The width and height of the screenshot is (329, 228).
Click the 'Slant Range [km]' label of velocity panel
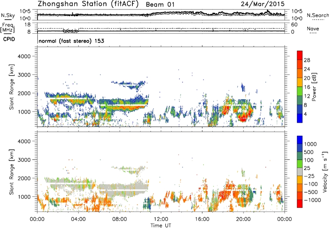[x=12, y=172]
